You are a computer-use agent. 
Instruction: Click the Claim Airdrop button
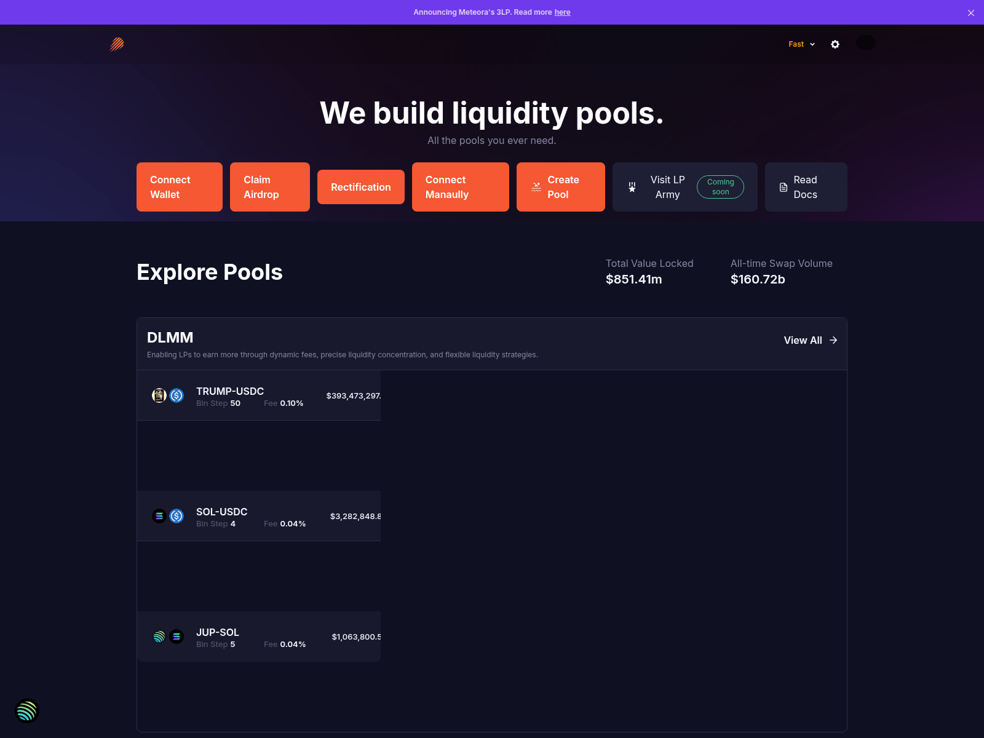tap(270, 187)
